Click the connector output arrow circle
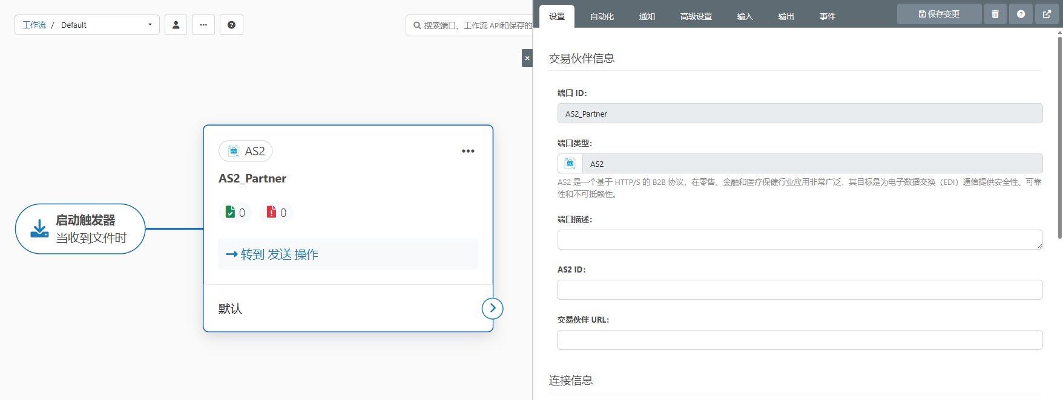The width and height of the screenshot is (1063, 400). point(492,308)
